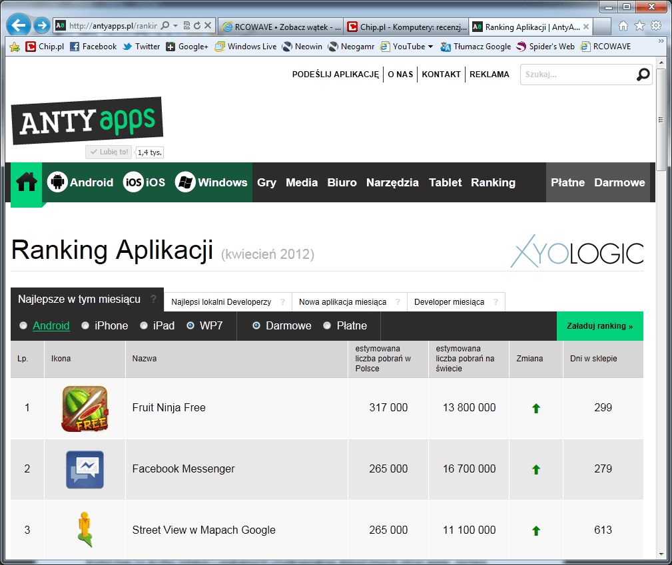Open the PODEŚLIJ APLIKACJĘ link
The image size is (672, 565).
335,75
